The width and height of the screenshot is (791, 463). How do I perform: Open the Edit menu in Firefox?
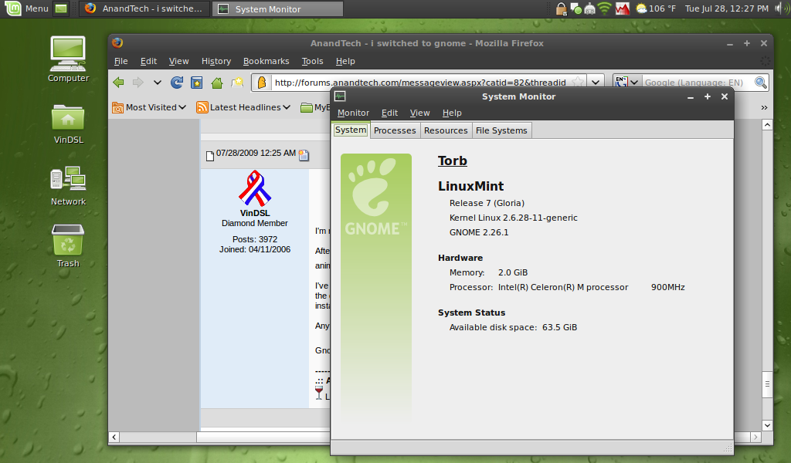pyautogui.click(x=148, y=61)
